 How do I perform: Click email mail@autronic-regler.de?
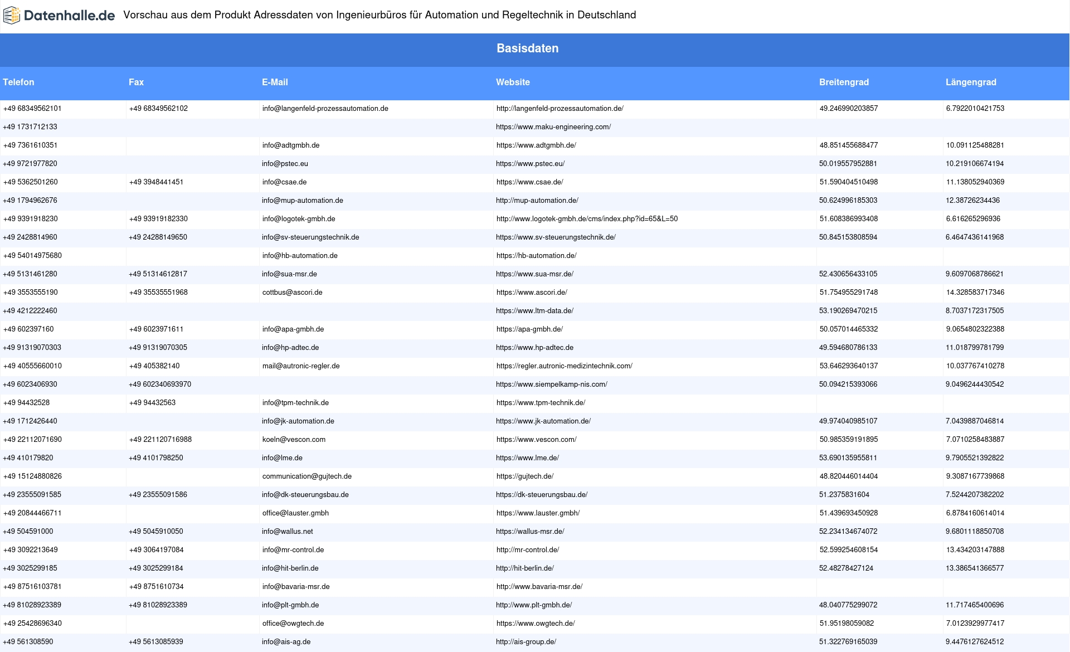(x=301, y=366)
